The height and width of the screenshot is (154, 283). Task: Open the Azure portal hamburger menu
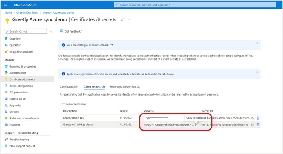(5, 5)
